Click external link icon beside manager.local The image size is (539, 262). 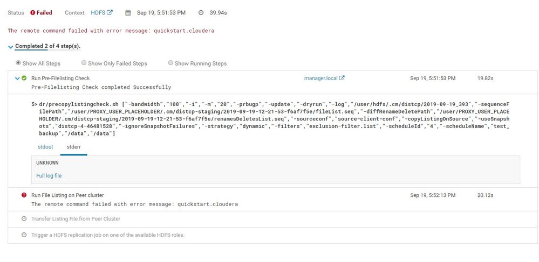pos(342,78)
